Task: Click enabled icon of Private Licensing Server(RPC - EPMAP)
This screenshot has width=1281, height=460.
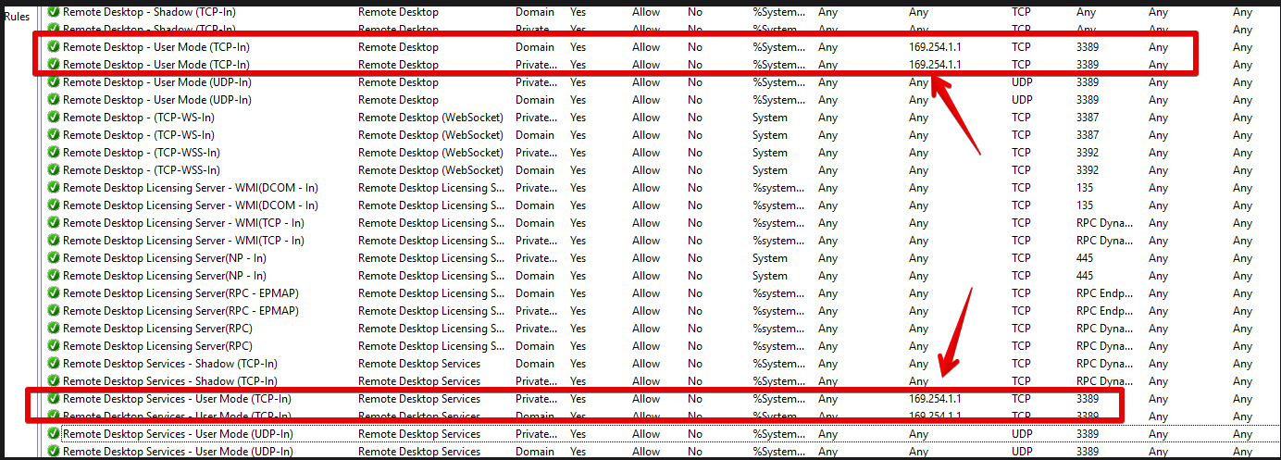Action: click(x=54, y=311)
